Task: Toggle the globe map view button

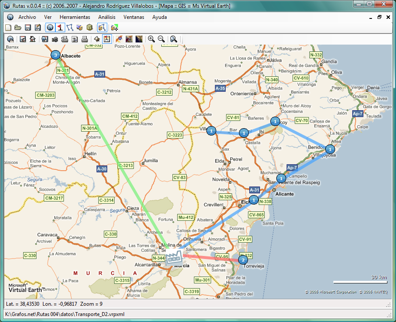Action: coord(50,28)
